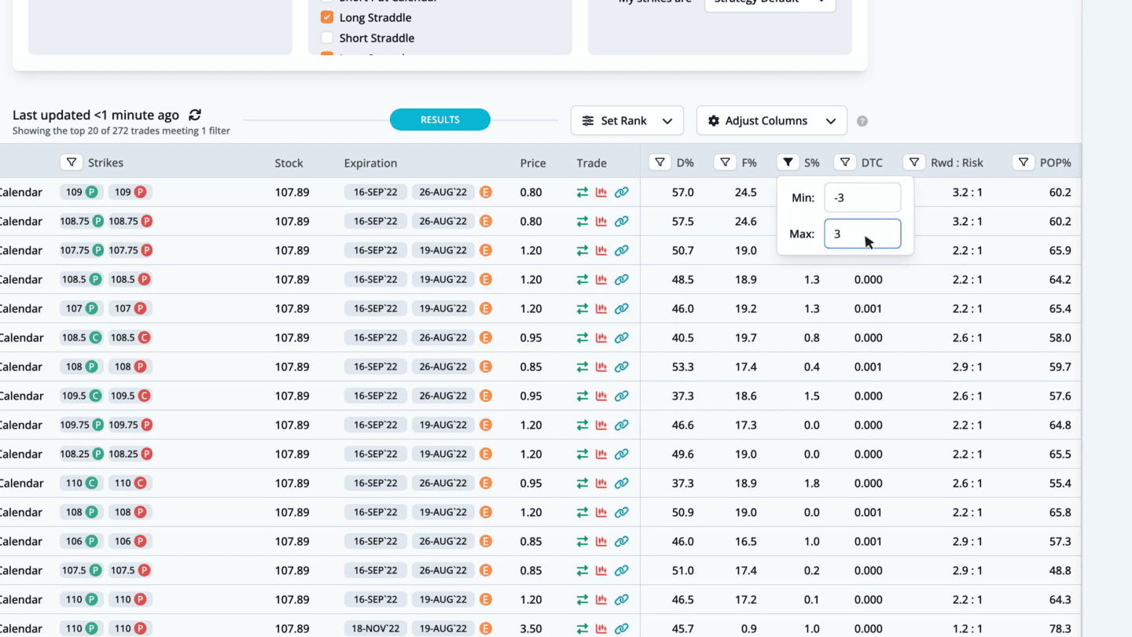1132x637 pixels.
Task: Click earnings E badge in 106 P row
Action: (x=486, y=541)
